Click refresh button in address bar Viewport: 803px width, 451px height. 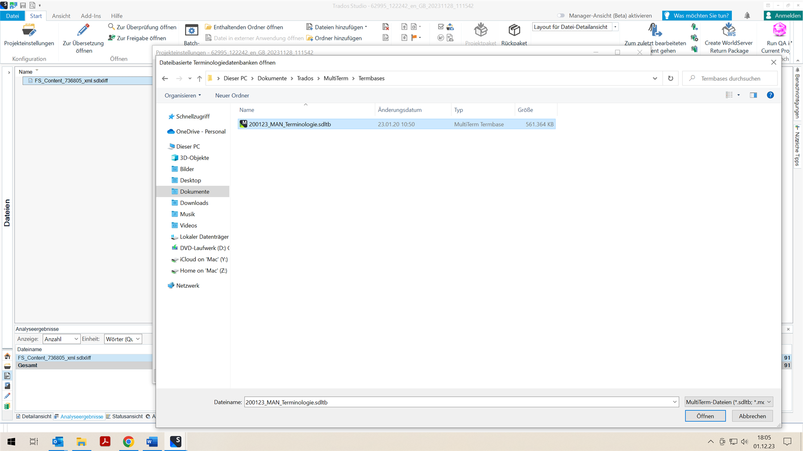(x=671, y=78)
